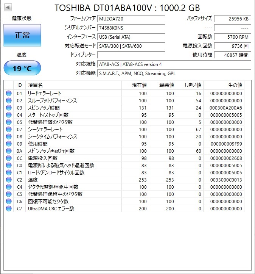Click the status orb for ID 08

pos(9,136)
